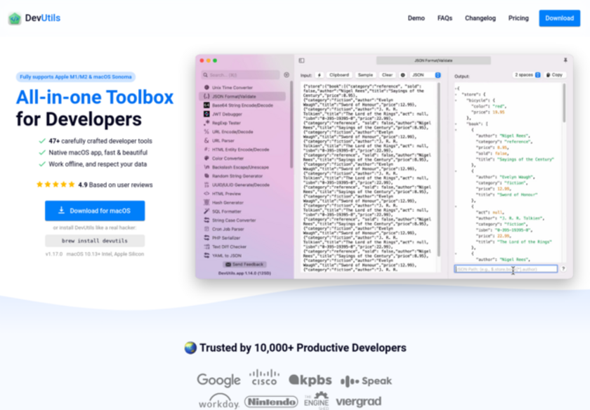This screenshot has height=410, width=590.
Task: Open HTML Preview icon
Action: (206, 193)
